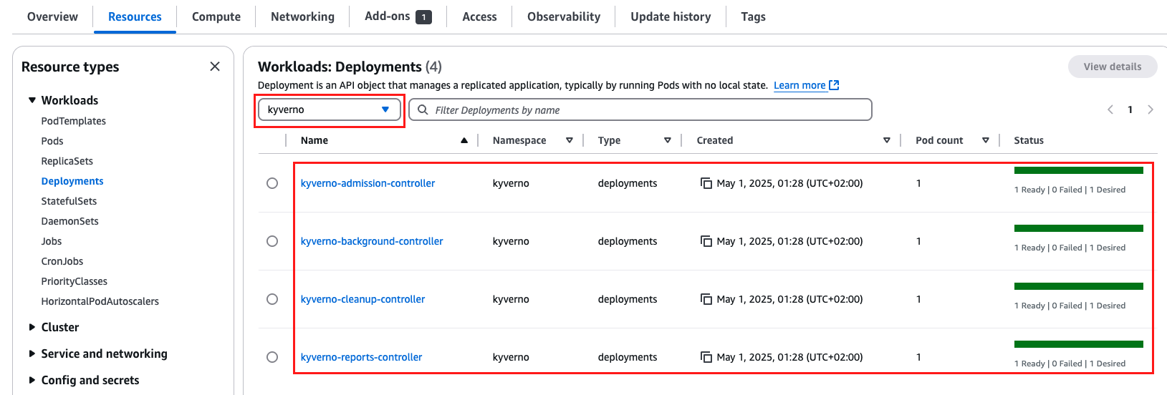Viewport: 1167px width, 395px height.
Task: Select kyverno-admission-controller radio button
Action: pyautogui.click(x=272, y=183)
